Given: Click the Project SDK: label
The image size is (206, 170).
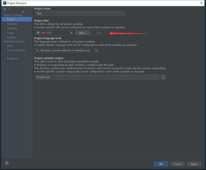Looking at the screenshot, I should 41,21.
